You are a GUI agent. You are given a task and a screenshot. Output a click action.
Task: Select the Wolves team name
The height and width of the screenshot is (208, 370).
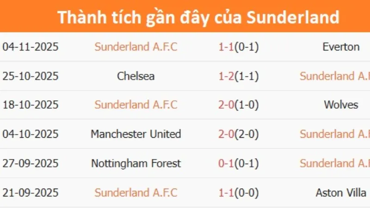(x=341, y=104)
